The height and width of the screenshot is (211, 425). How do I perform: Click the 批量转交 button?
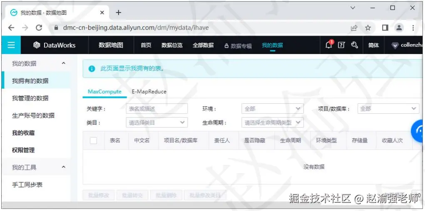click(132, 195)
